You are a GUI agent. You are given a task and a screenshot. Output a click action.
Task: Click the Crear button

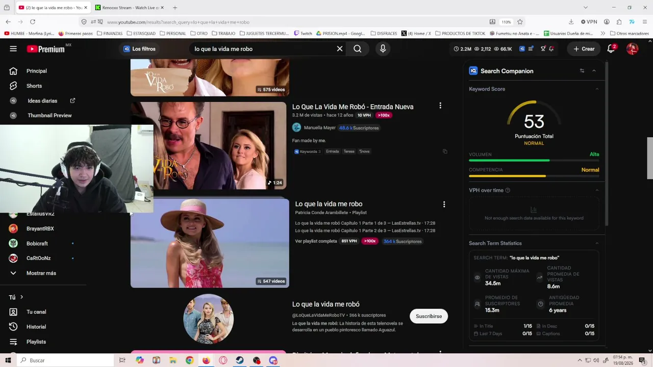pos(584,49)
